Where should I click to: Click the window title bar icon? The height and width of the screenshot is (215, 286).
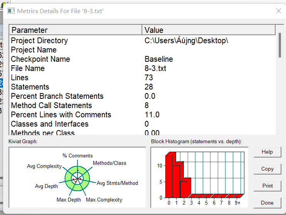point(11,11)
